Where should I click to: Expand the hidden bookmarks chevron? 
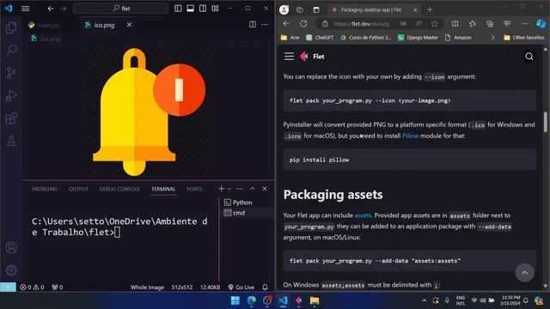tap(492, 38)
